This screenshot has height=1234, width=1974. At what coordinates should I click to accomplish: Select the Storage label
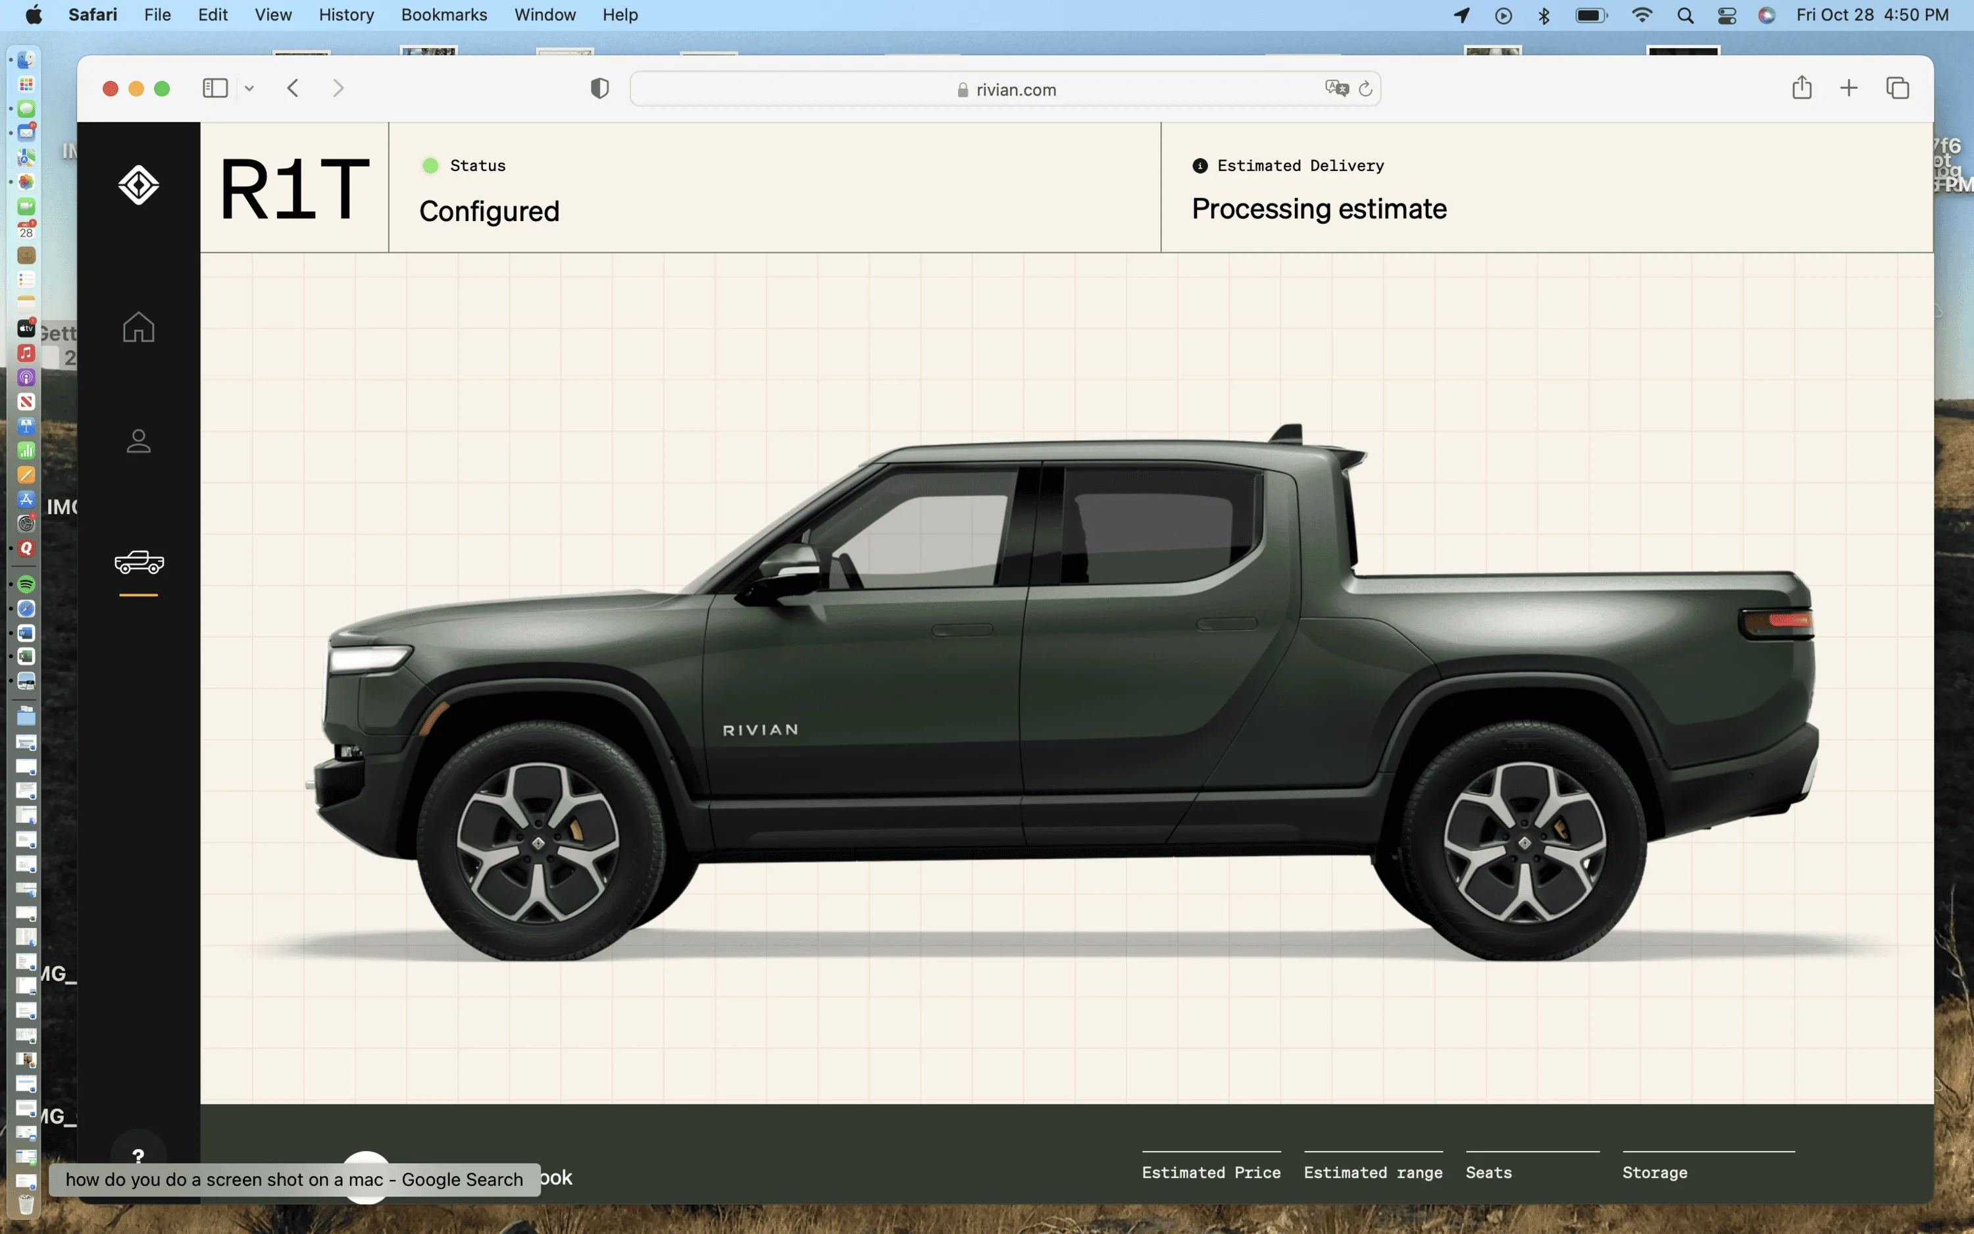tap(1655, 1172)
